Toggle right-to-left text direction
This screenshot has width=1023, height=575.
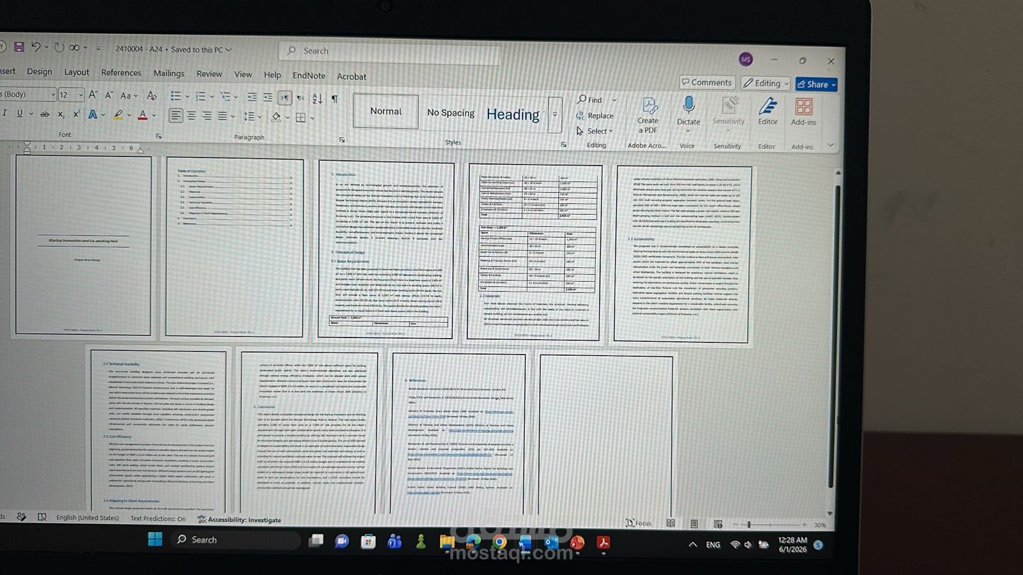[301, 98]
